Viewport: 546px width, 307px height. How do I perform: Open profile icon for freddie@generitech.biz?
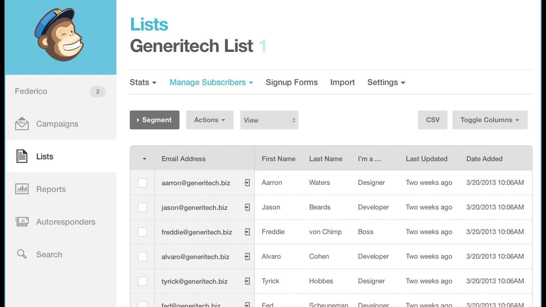[247, 232]
